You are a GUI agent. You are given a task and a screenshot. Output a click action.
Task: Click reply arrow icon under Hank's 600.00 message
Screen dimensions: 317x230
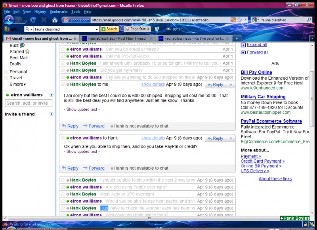(64, 126)
